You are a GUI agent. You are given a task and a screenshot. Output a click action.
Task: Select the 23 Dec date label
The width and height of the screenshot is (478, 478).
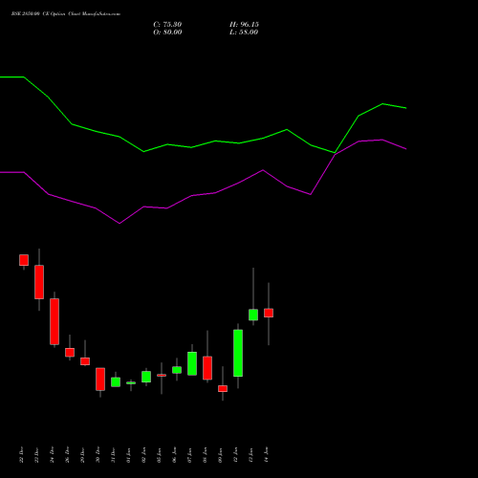(x=36, y=455)
